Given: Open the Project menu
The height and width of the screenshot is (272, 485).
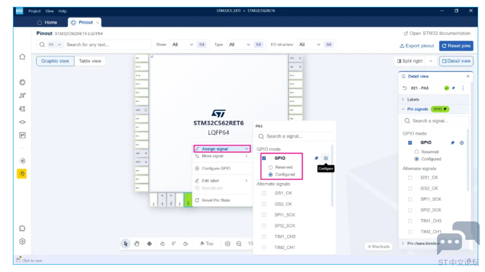Looking at the screenshot, I should click(34, 11).
